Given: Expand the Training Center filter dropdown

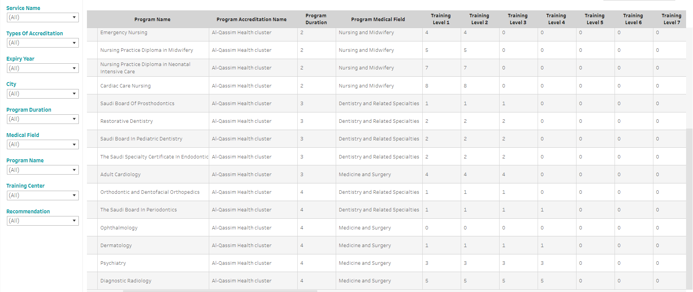Looking at the screenshot, I should coord(43,195).
